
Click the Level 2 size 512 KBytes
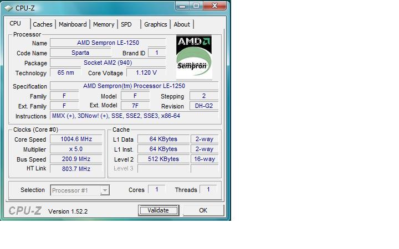(x=163, y=159)
